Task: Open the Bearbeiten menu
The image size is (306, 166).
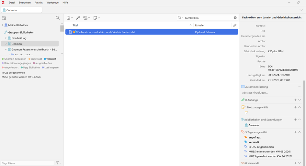Action: pyautogui.click(x=25, y=3)
